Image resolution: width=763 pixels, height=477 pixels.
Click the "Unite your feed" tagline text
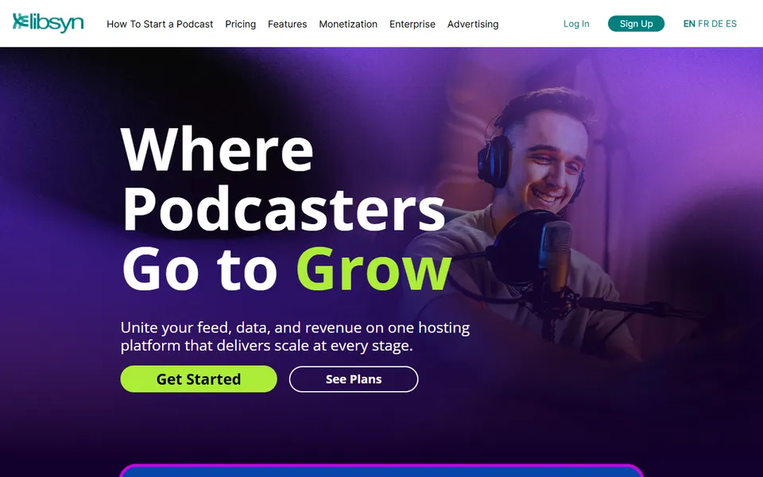(x=295, y=336)
